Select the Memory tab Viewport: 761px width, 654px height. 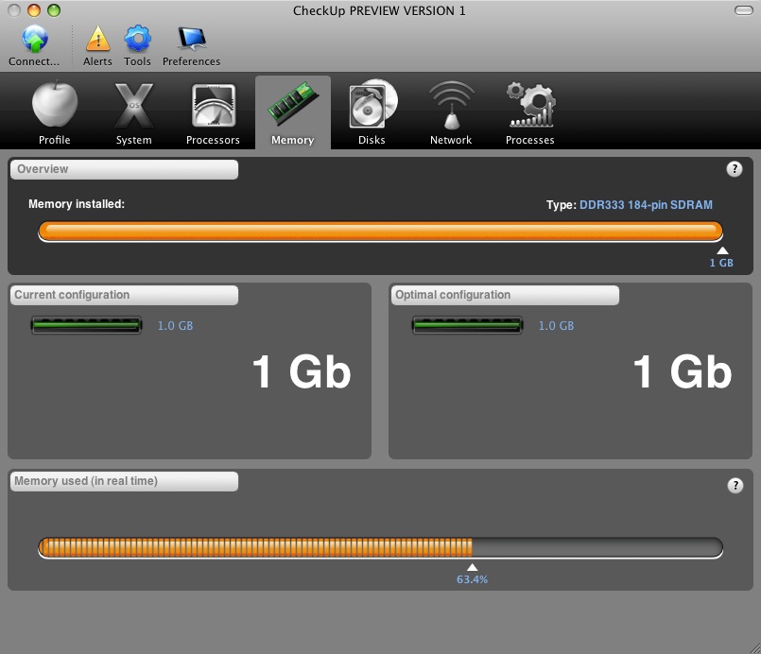[x=293, y=113]
